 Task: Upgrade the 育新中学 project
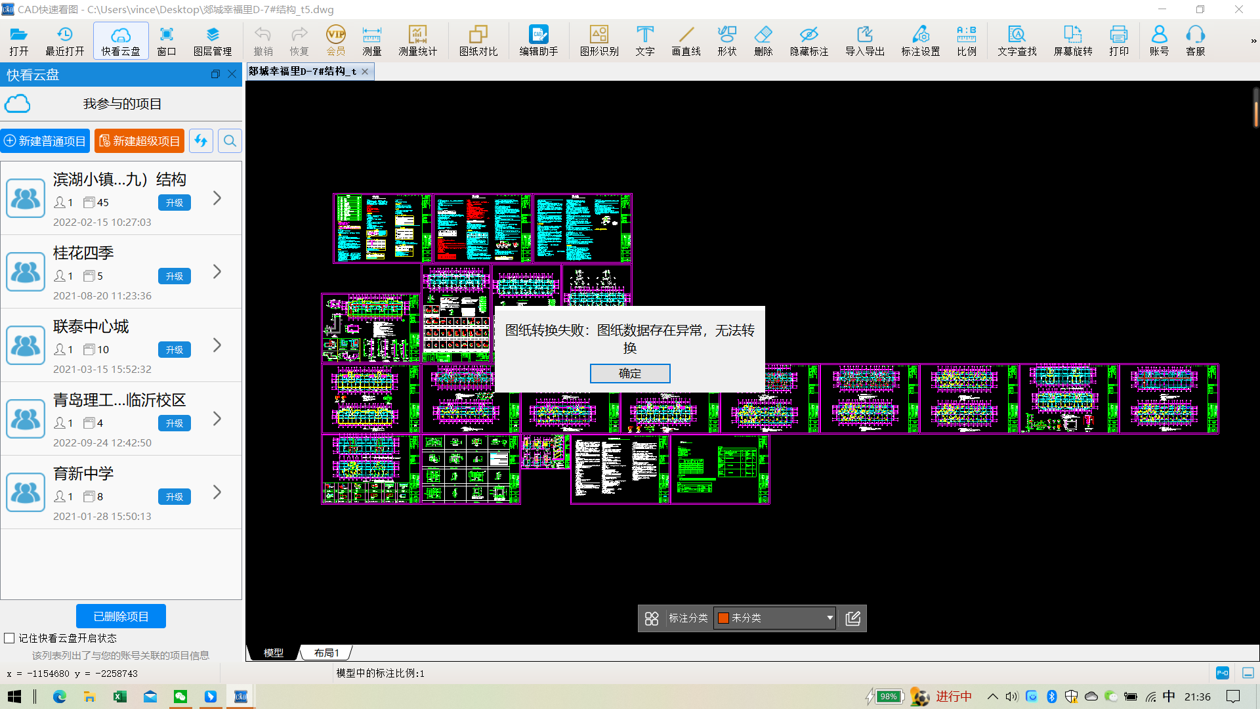click(175, 497)
